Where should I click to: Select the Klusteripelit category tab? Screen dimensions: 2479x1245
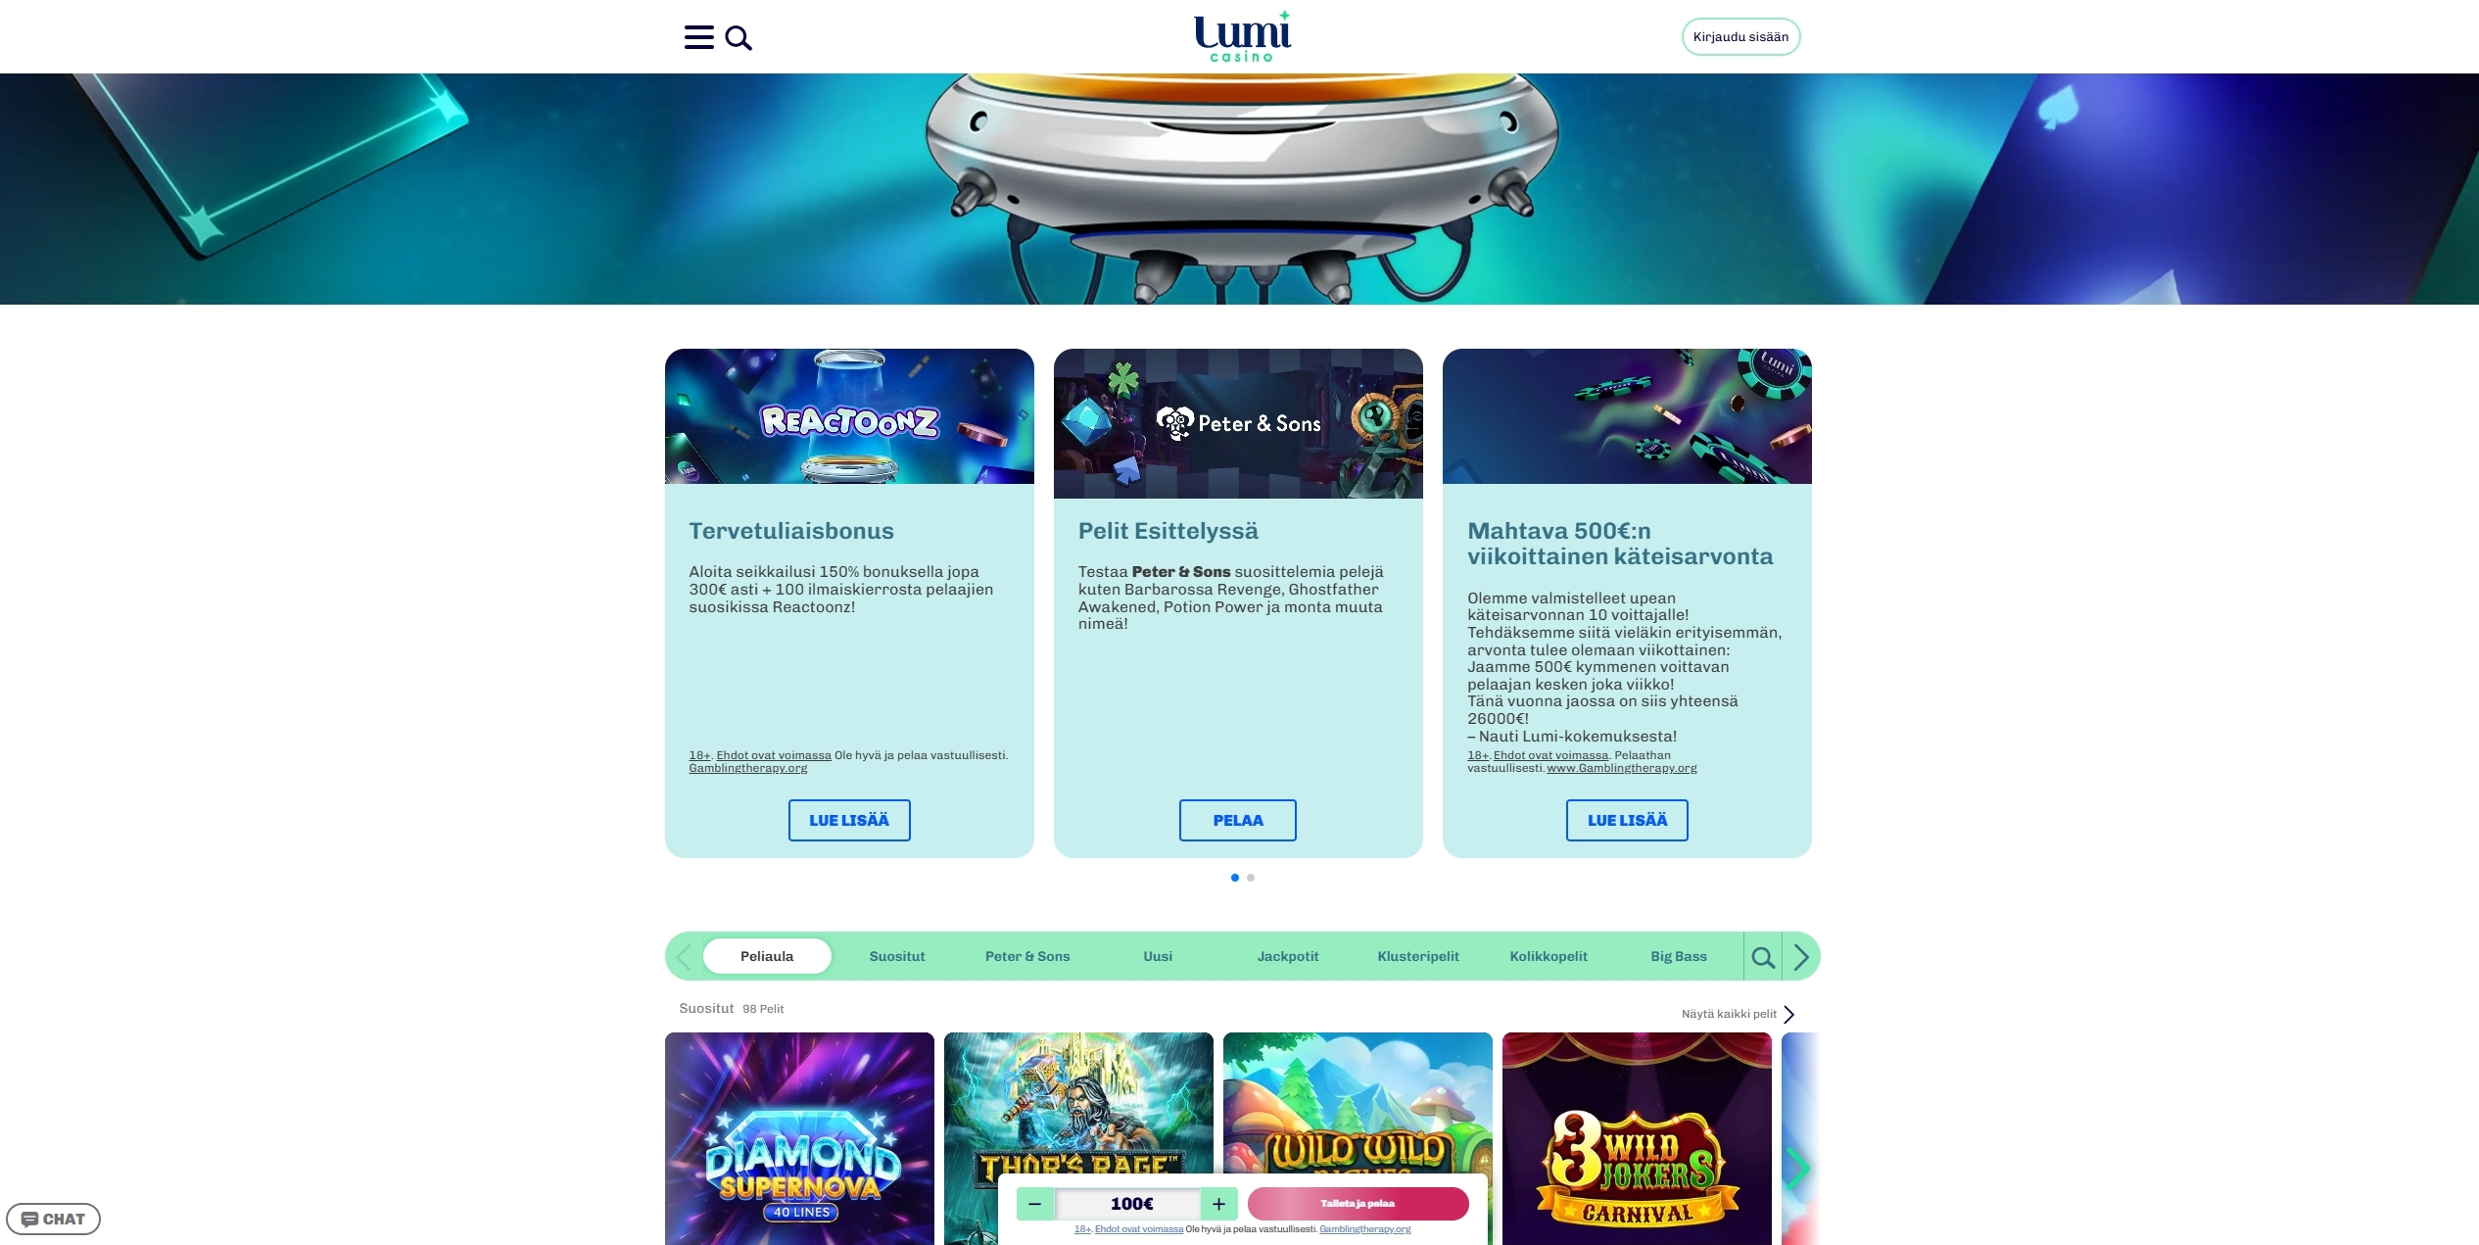tap(1418, 956)
